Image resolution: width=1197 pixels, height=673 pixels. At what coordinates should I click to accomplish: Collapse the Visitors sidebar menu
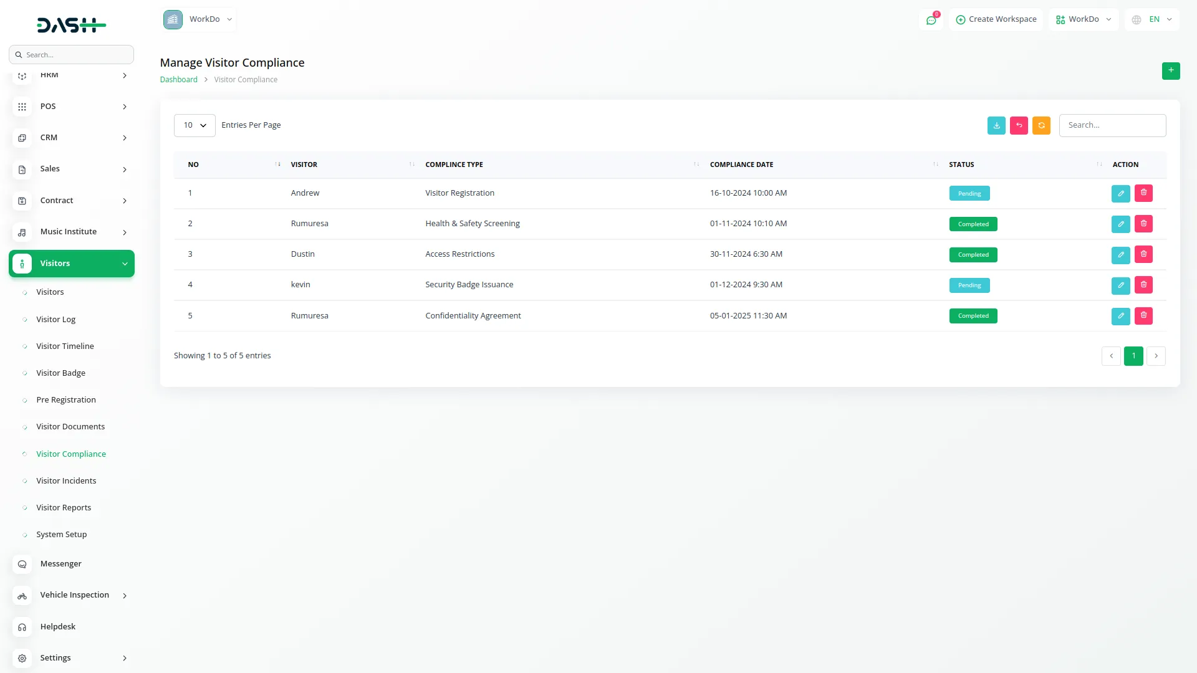72,264
